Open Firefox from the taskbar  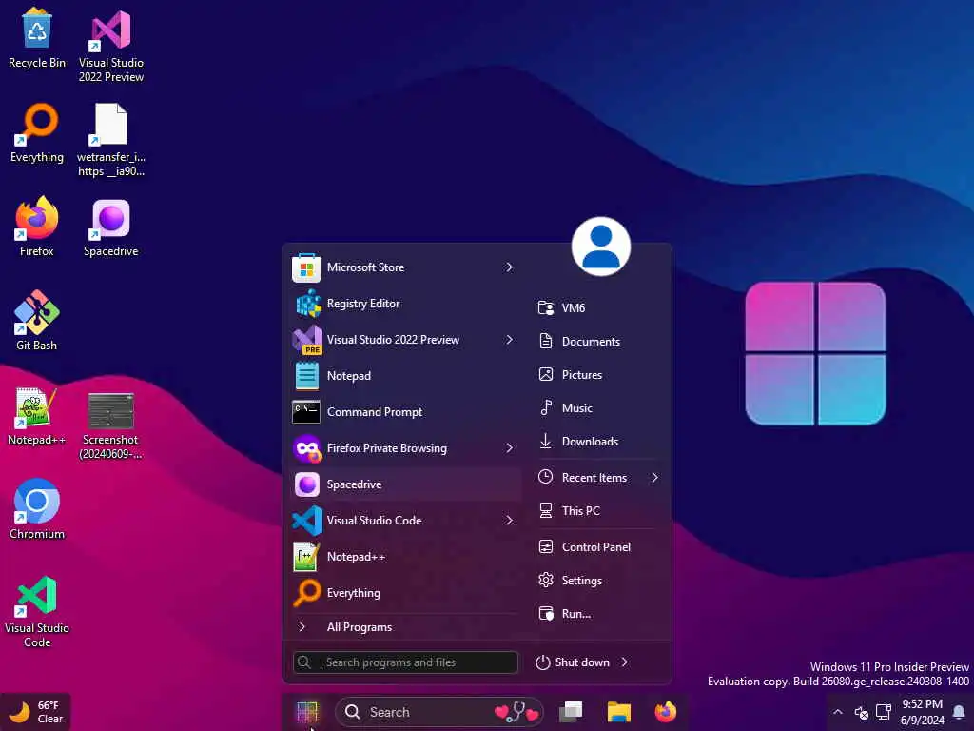666,712
